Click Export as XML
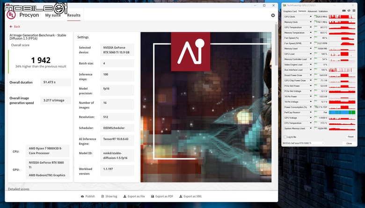Viewport: 365px width, 208px height. tap(190, 196)
